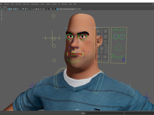Screen dimensions: 154x115
Task: Click the MEL command line input
Action: (x=105, y=113)
